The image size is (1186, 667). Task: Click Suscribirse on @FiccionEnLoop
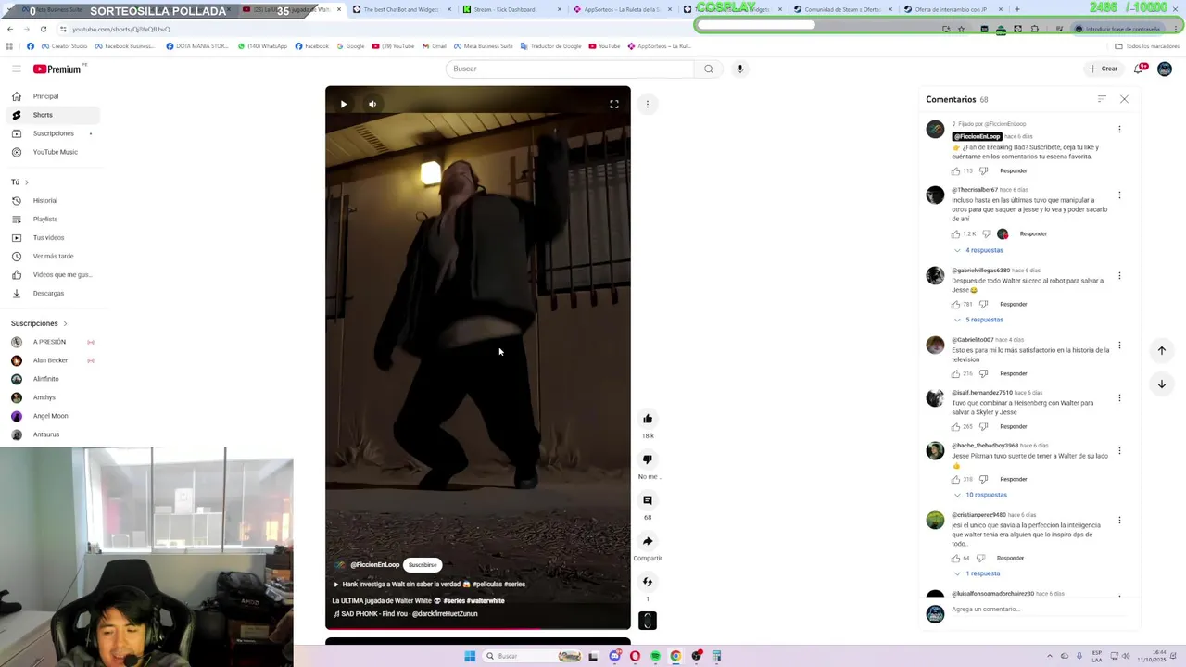pyautogui.click(x=423, y=565)
